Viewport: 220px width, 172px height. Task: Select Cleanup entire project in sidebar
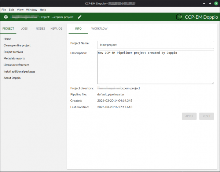(x=17, y=45)
